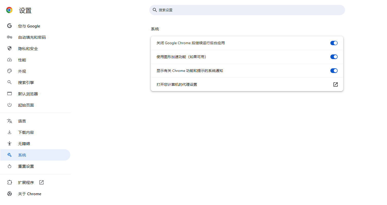Turn off 显示有关 Chrome 功能和提示的系统通知 switch
The image size is (387, 205).
tap(334, 71)
